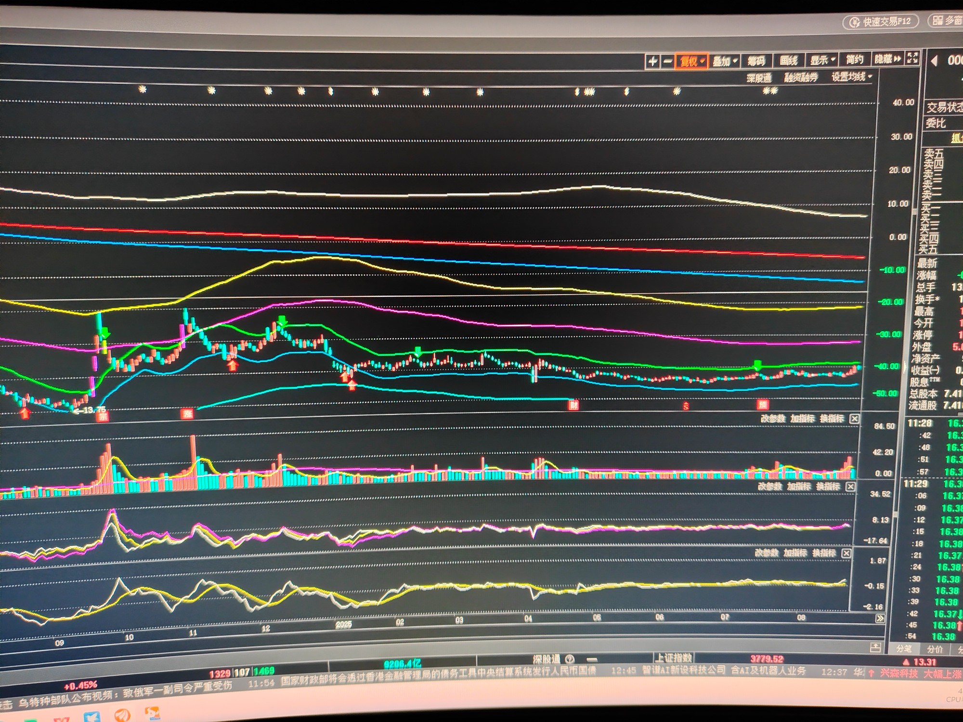Image resolution: width=963 pixels, height=722 pixels.
Task: Click the 深股通 status bar item
Action: [547, 659]
